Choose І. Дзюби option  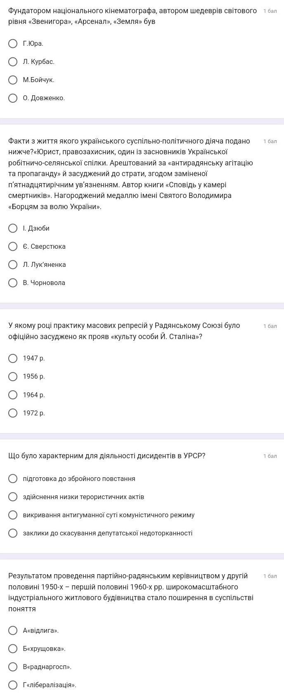13,228
